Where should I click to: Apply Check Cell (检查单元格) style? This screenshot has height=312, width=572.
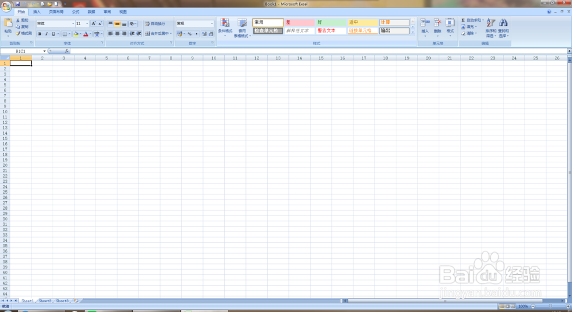[x=268, y=31]
